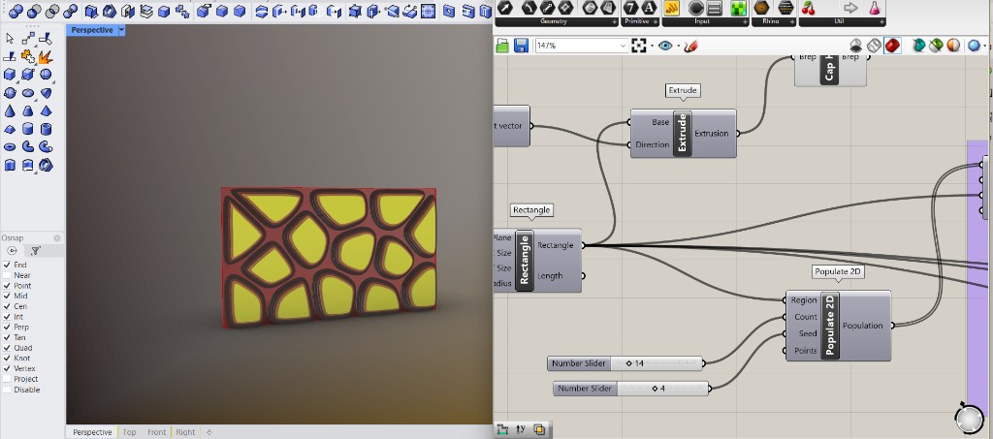
Task: Open the Perspective viewport dropdown arrow
Action: [121, 30]
